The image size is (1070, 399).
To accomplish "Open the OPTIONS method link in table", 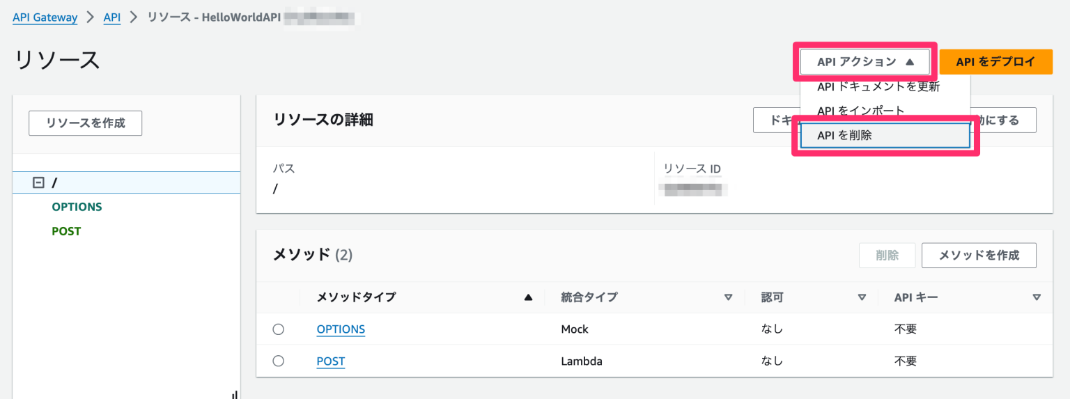I will 341,329.
